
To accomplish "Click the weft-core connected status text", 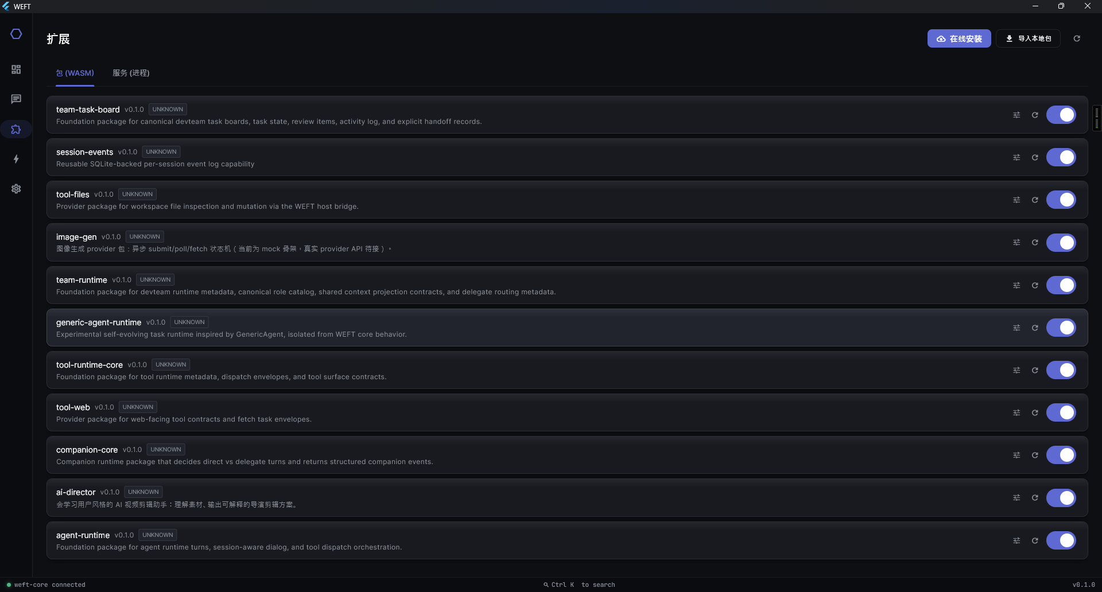I will 50,585.
